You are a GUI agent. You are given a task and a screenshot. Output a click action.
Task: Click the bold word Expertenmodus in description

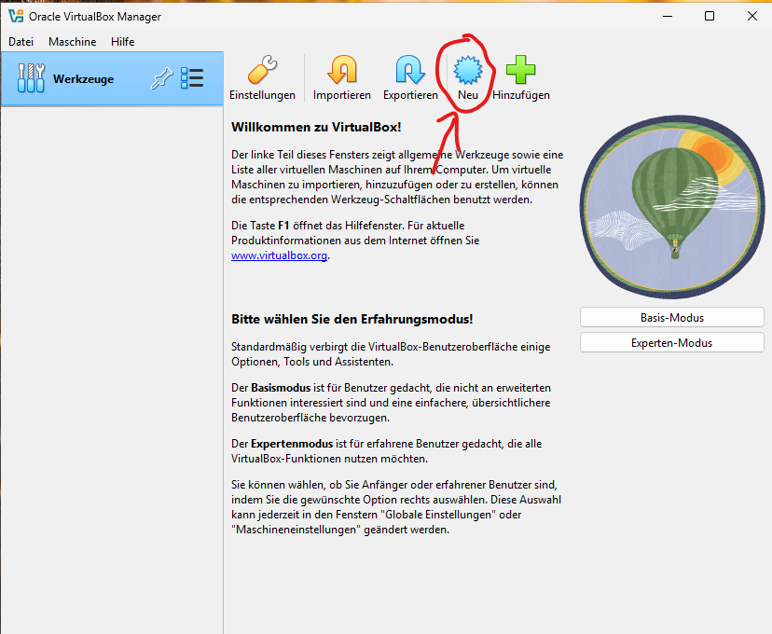pyautogui.click(x=292, y=444)
